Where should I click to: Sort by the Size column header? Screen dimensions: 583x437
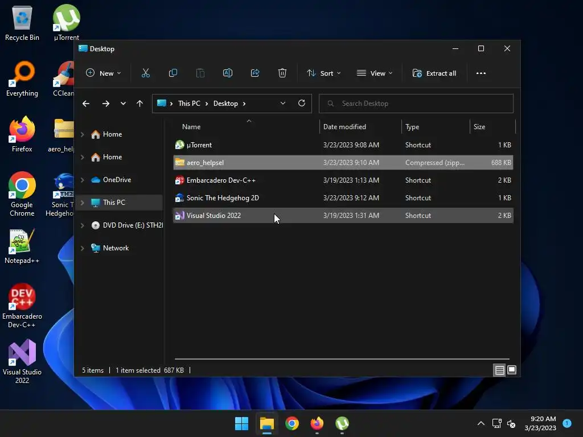(492, 127)
